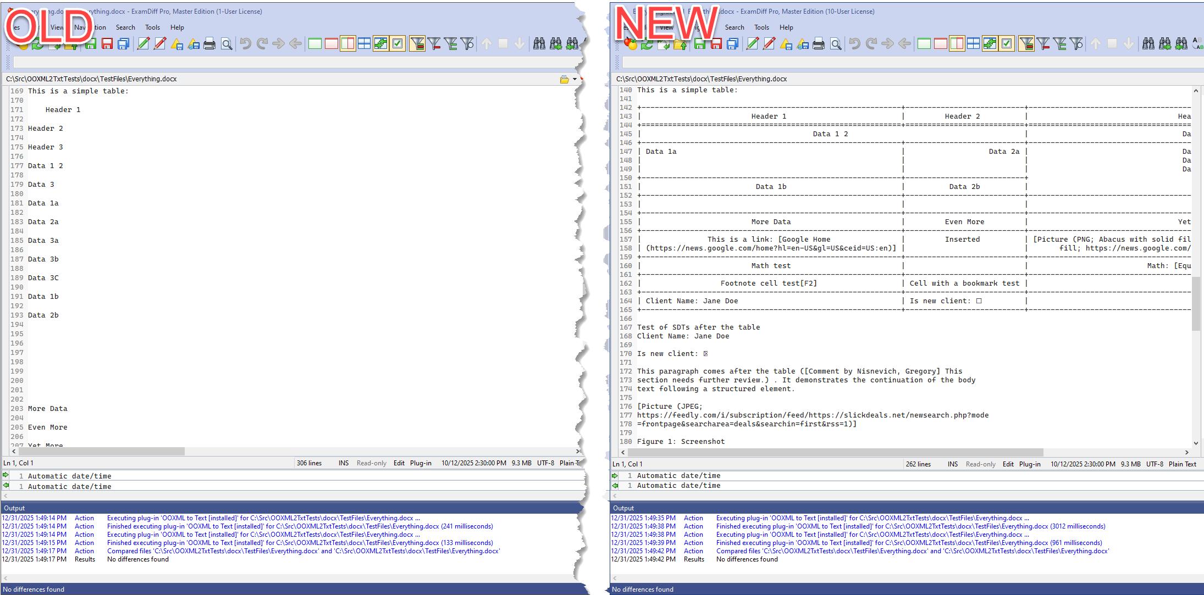The image size is (1204, 595).
Task: Click the funnel with magnifier filter icon in OLD window
Action: [x=467, y=44]
